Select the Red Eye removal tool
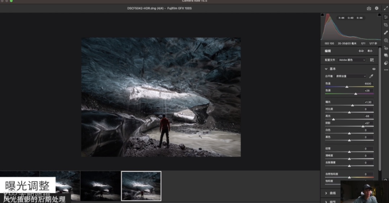This screenshot has width=389, height=203. (386, 48)
